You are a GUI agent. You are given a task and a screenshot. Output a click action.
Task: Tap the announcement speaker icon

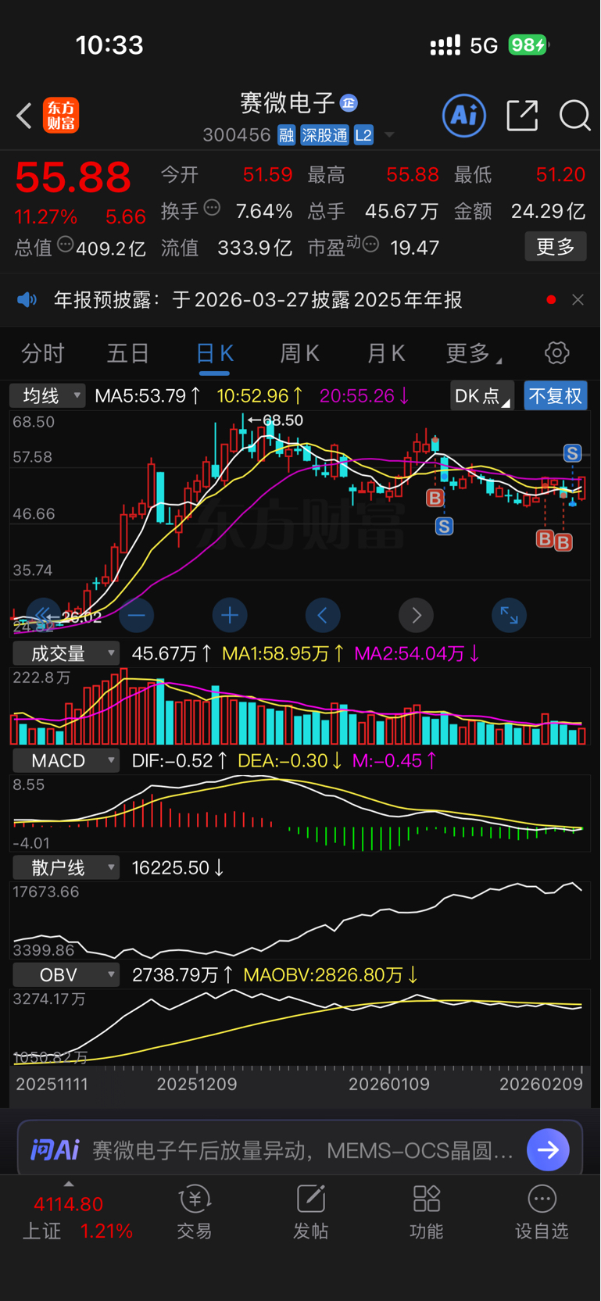tap(27, 300)
